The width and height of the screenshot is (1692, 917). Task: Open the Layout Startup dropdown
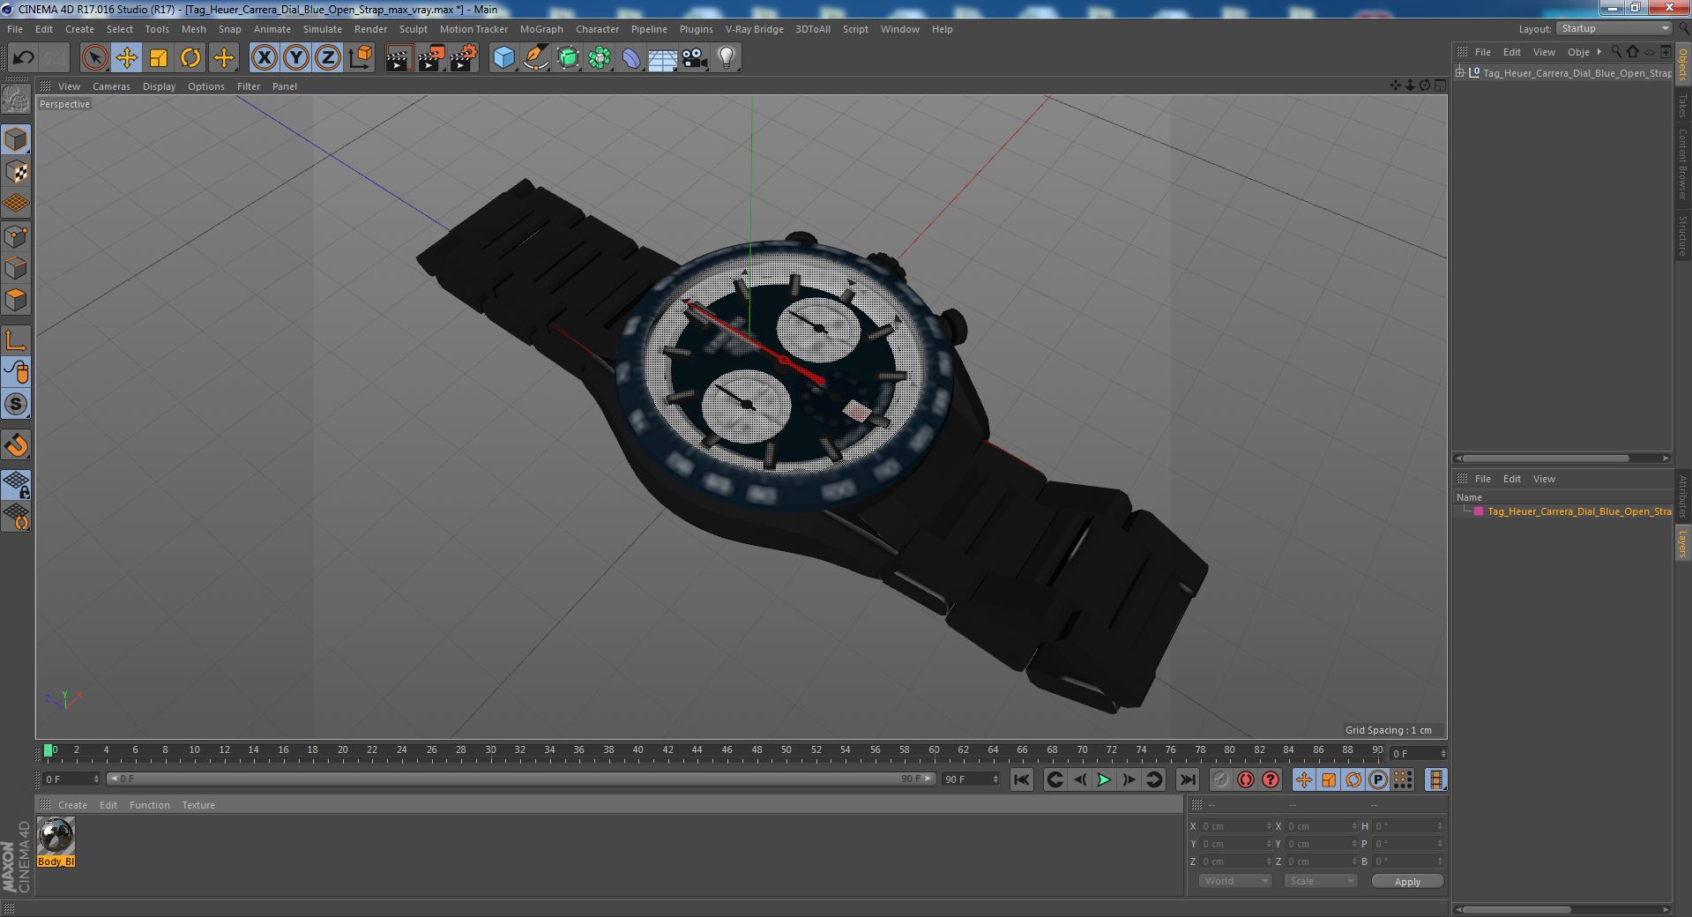[x=1614, y=29]
